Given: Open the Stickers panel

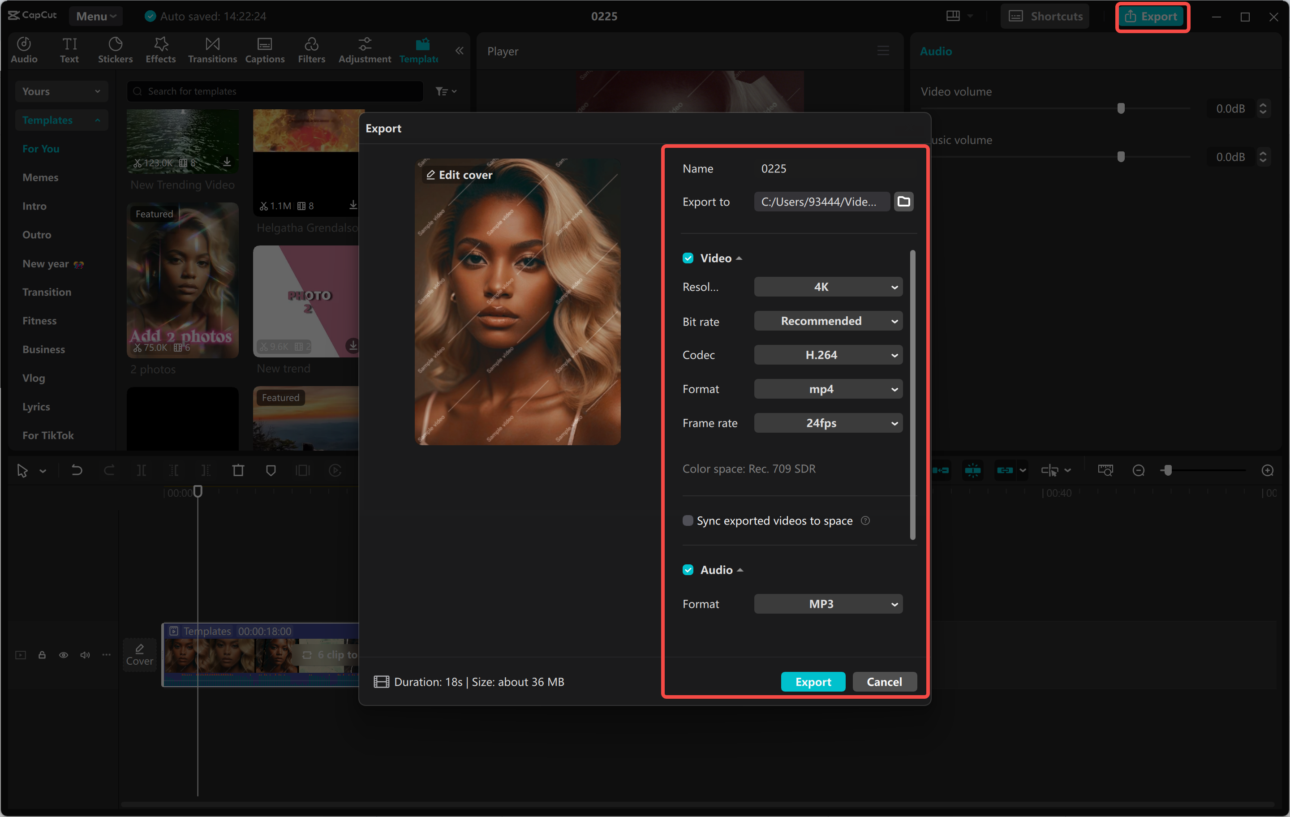Looking at the screenshot, I should 115,49.
